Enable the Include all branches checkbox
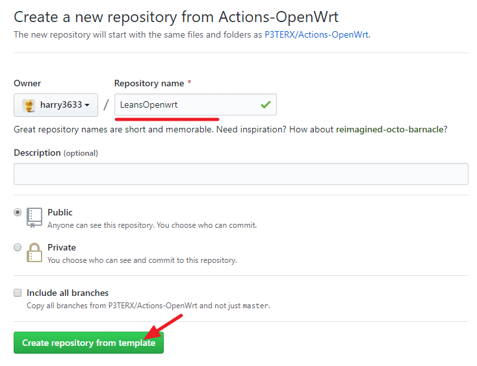The image size is (477, 366). 18,293
